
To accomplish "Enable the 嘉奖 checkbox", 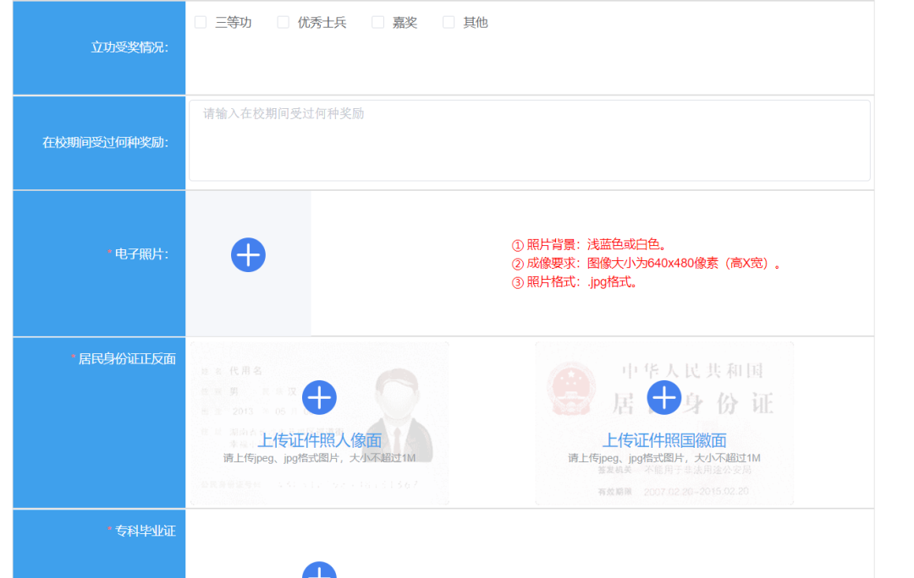I will (378, 22).
